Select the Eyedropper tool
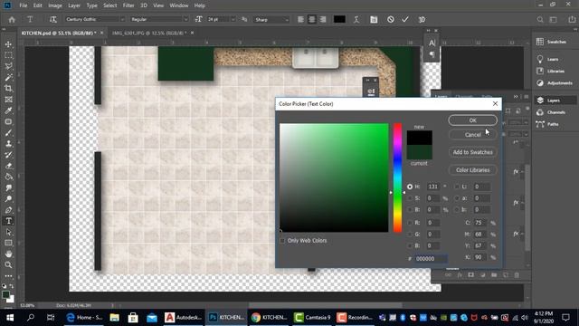This screenshot has height=326, width=579. pos(8,110)
